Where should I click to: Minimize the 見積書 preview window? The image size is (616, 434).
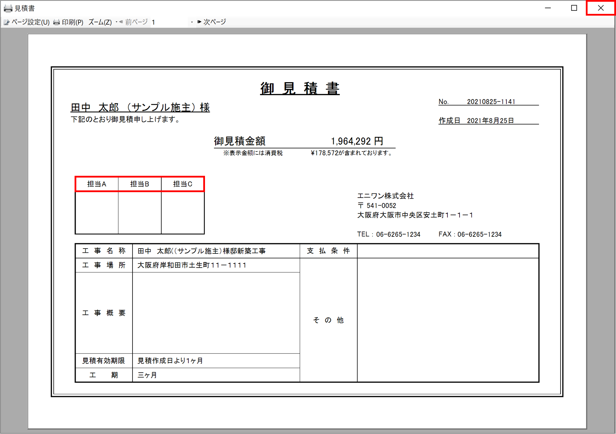point(548,8)
